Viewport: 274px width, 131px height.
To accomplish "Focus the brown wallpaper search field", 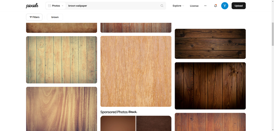I will (113, 6).
